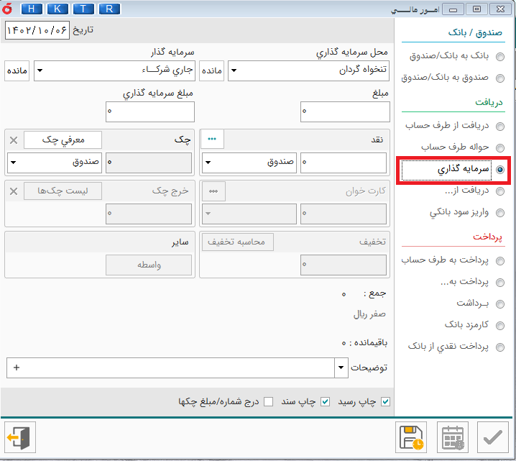The width and height of the screenshot is (516, 461).
Task: Click the save with clock icon
Action: [412, 437]
